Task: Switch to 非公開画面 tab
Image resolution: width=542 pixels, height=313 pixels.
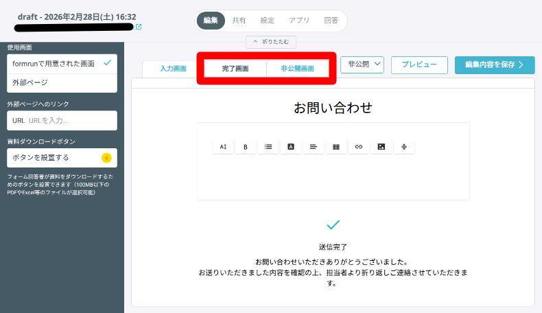Action: (298, 69)
